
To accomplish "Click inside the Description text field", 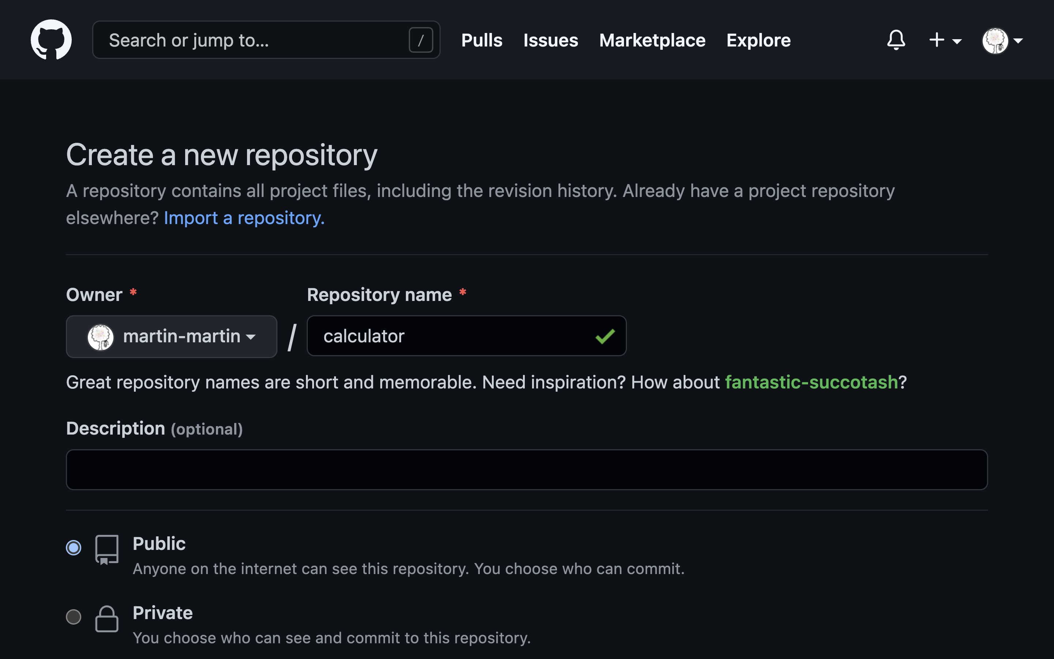I will tap(526, 469).
